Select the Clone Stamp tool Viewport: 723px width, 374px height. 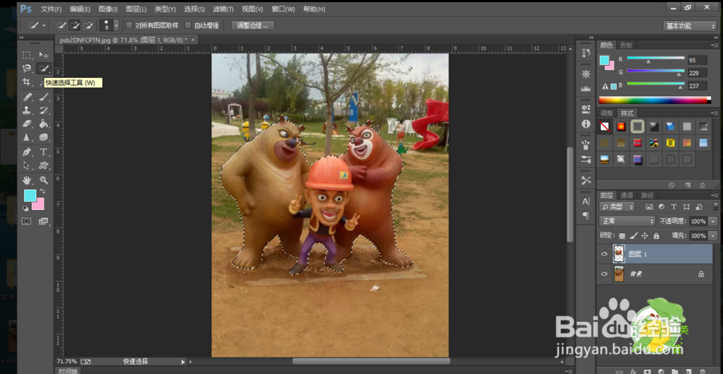[x=27, y=110]
